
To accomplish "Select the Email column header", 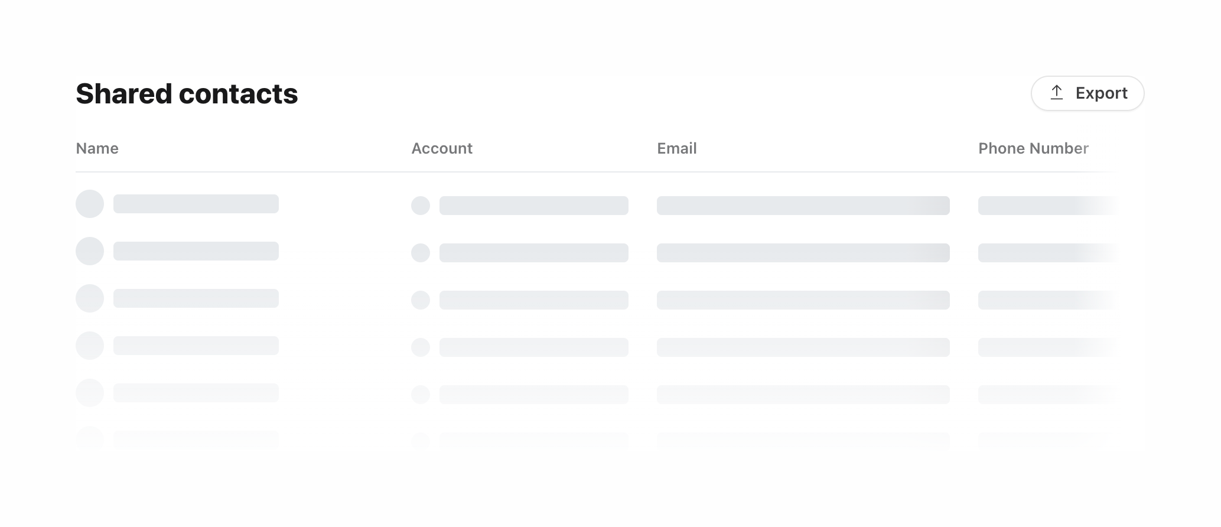I will pos(676,148).
